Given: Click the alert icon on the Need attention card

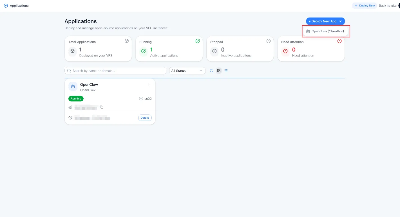Looking at the screenshot, I should (285, 51).
